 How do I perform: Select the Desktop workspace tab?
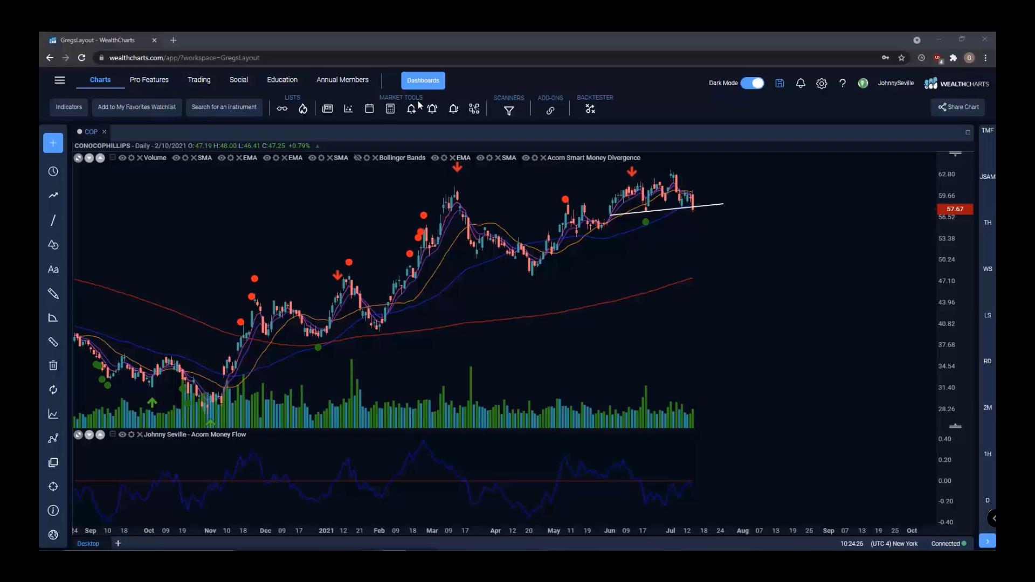tap(88, 543)
